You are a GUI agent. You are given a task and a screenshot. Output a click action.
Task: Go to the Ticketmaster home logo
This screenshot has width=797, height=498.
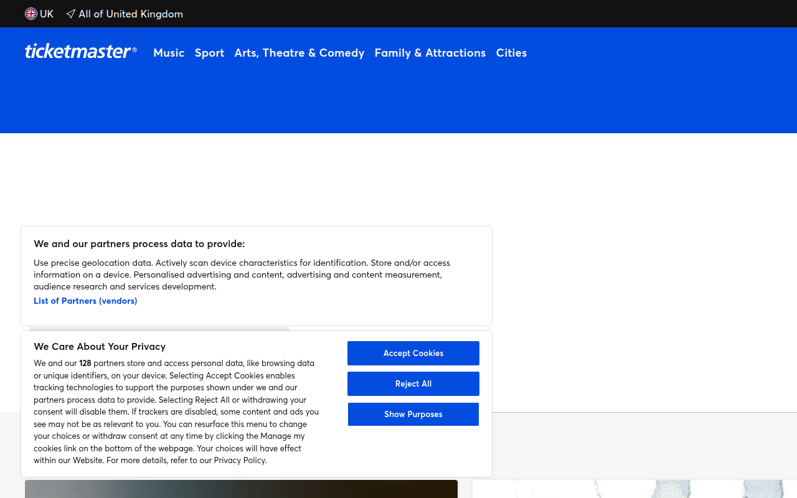[x=81, y=52]
